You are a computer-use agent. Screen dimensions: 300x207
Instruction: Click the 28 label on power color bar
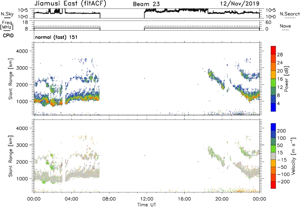pyautogui.click(x=280, y=55)
